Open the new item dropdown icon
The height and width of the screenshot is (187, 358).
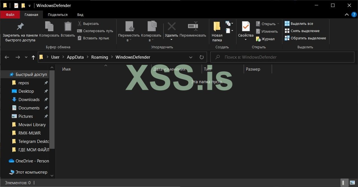point(229,23)
